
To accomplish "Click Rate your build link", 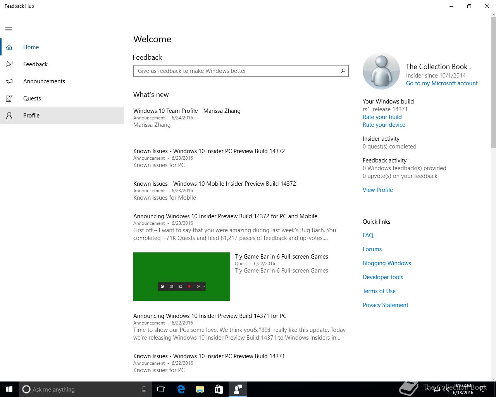I will point(382,117).
